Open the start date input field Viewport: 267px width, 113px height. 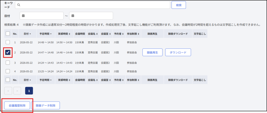41,16
